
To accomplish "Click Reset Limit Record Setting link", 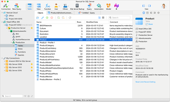I will click(x=145, y=82).
